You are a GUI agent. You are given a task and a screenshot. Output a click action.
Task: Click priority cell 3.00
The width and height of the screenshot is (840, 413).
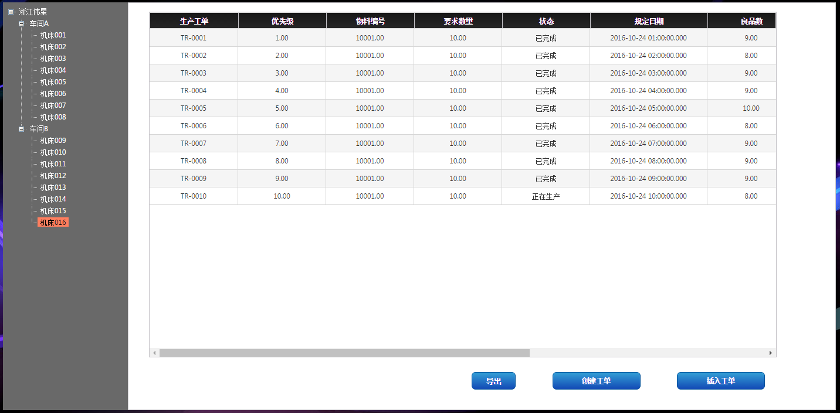(x=282, y=73)
